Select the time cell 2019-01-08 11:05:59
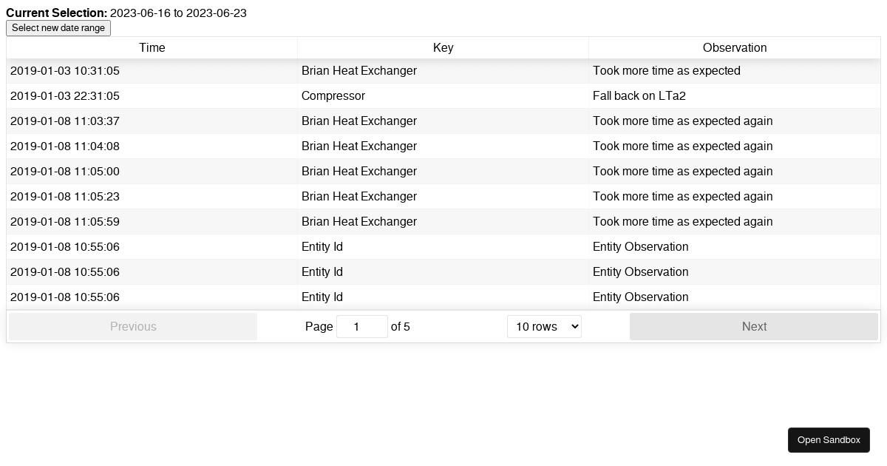887x466 pixels. point(152,222)
